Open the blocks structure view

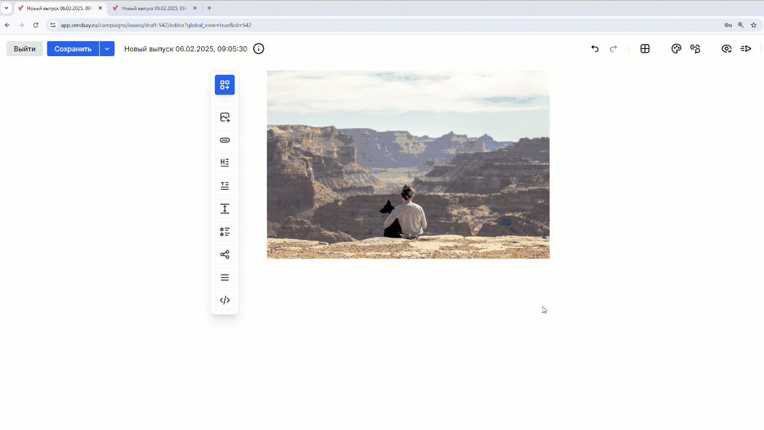coord(645,48)
